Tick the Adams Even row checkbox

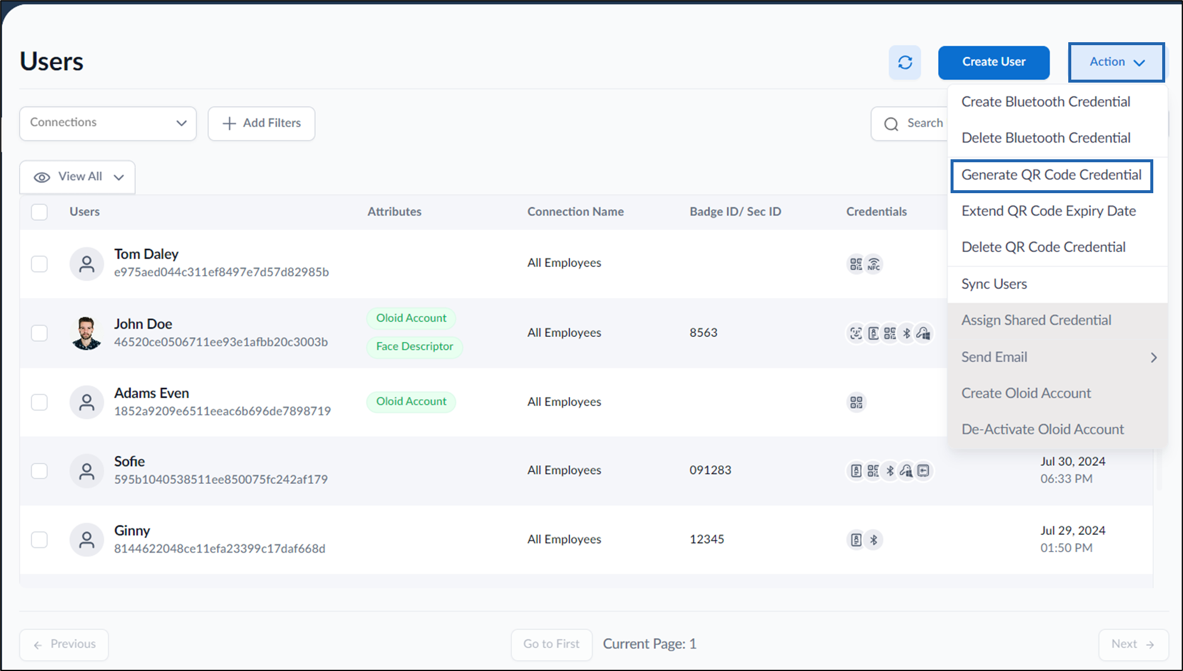39,402
